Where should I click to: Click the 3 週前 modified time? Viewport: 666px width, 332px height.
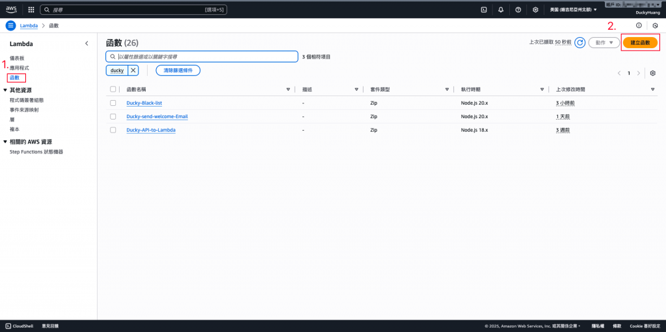[563, 130]
